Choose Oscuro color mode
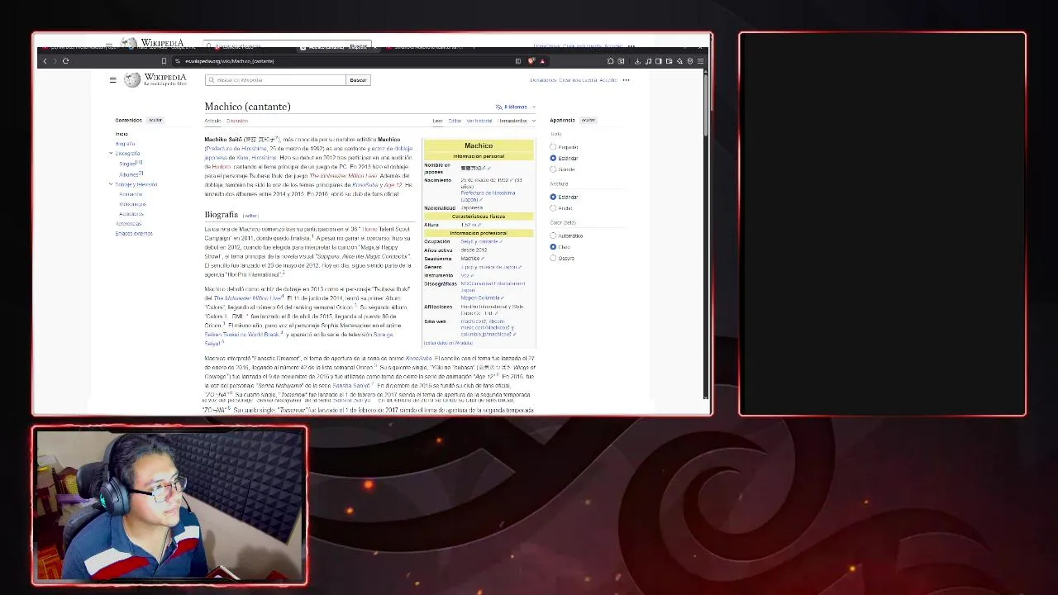This screenshot has height=595, width=1058. 553,258
